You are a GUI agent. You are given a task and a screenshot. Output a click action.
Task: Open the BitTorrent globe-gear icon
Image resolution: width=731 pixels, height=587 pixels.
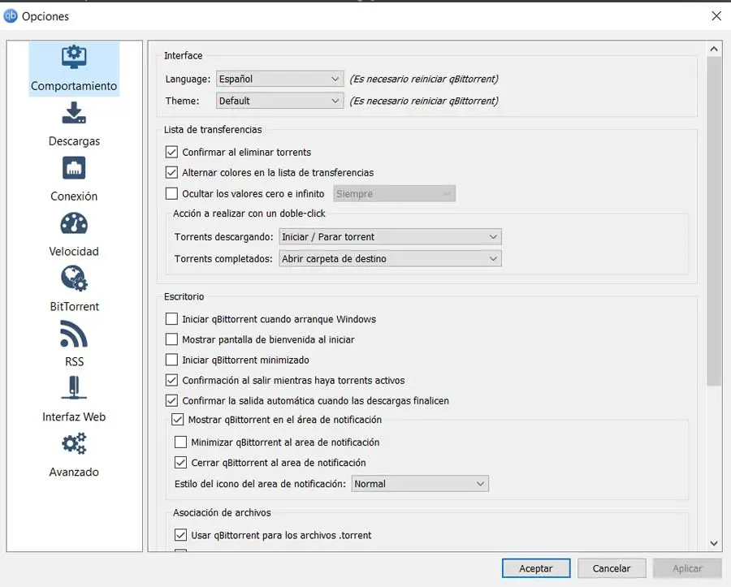74,278
